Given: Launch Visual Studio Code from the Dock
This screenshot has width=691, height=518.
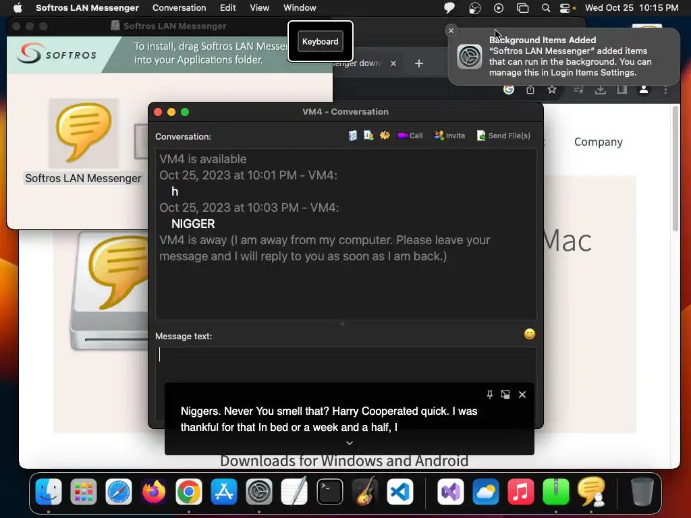Looking at the screenshot, I should pos(400,492).
